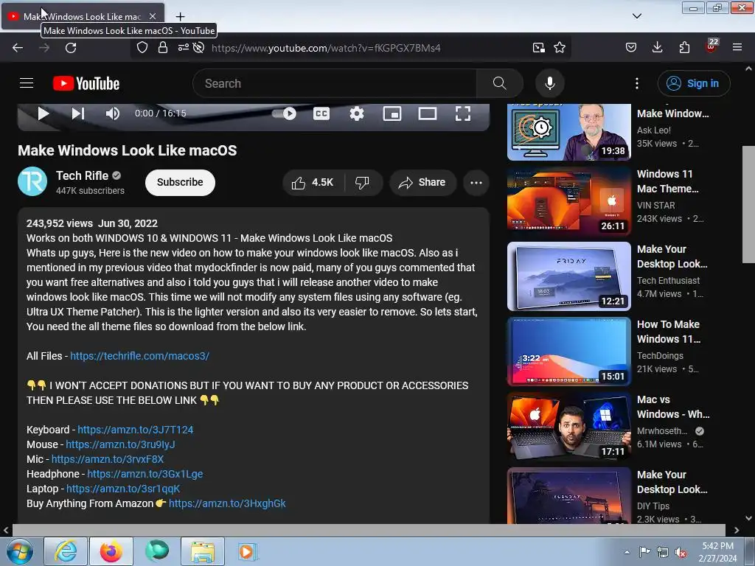Open picture-in-picture from address bar
The width and height of the screenshot is (755, 566).
click(x=539, y=47)
